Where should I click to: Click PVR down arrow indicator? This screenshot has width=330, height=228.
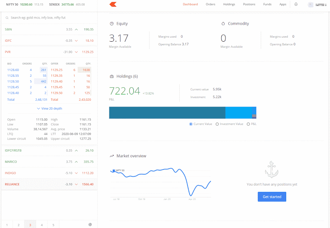point(76,52)
